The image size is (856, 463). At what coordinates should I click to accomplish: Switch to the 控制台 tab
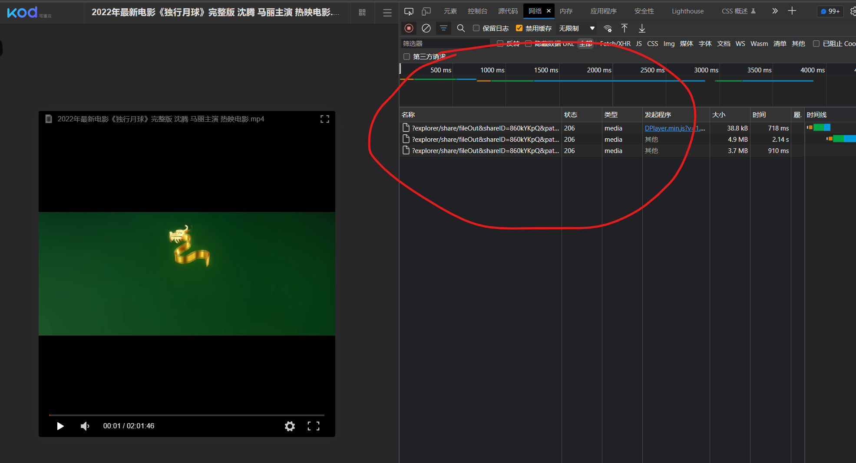477,11
